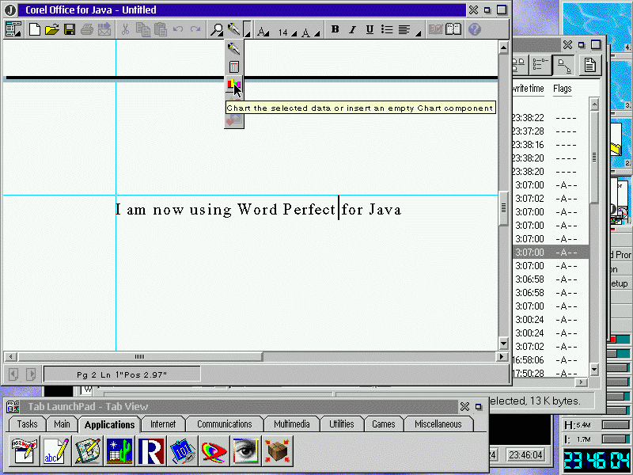Open the font color 'A' dropdown

point(309,31)
